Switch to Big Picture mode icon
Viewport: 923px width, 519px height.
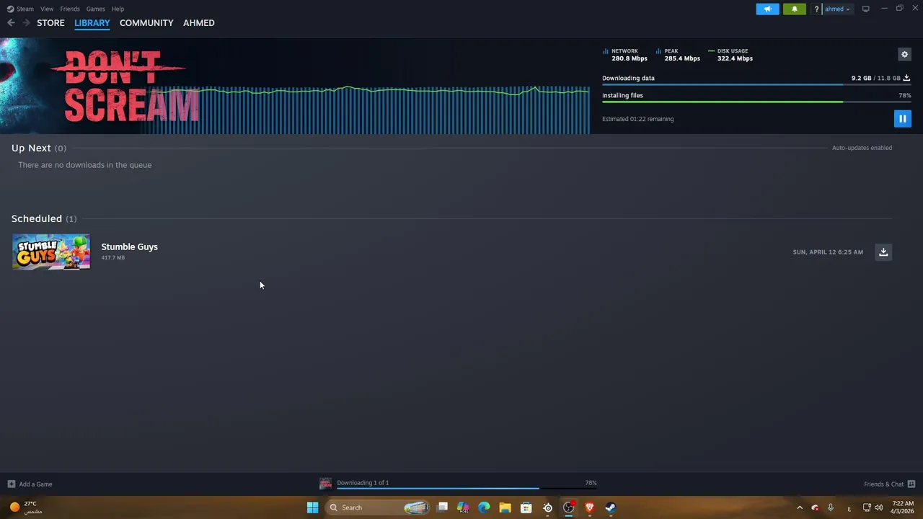[x=865, y=9]
